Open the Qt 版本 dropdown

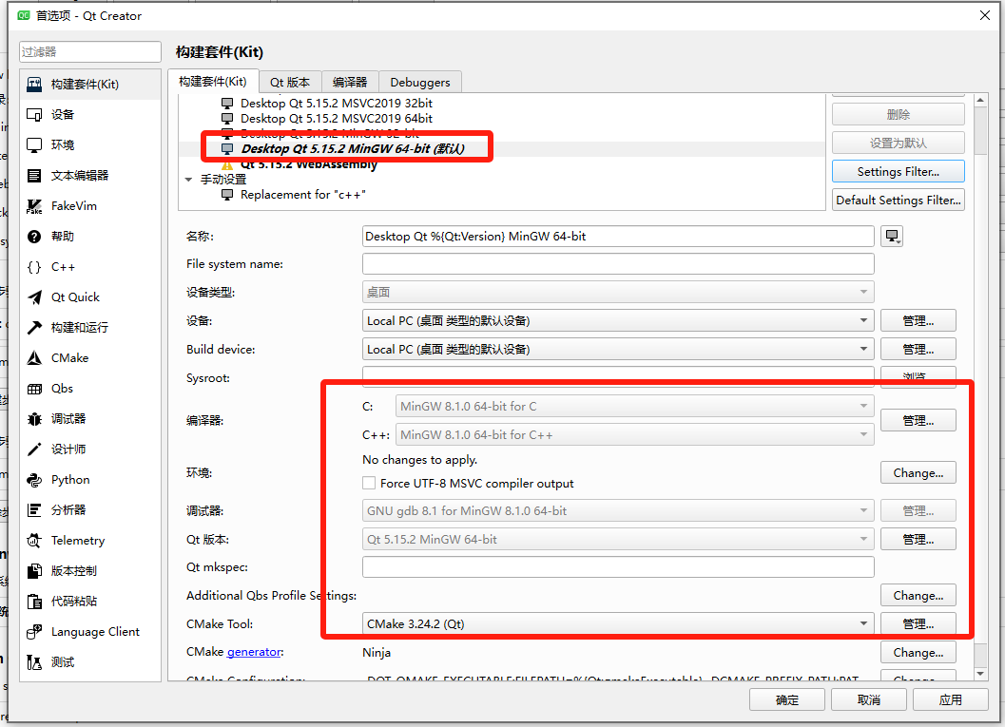click(618, 540)
